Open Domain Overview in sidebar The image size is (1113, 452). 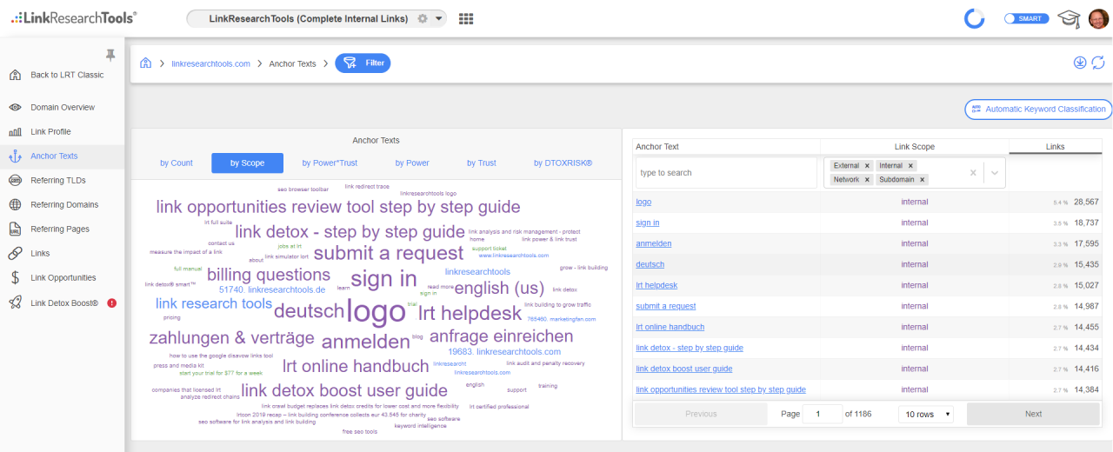63,108
